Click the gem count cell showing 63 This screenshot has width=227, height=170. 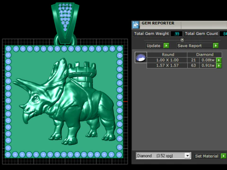193,65
